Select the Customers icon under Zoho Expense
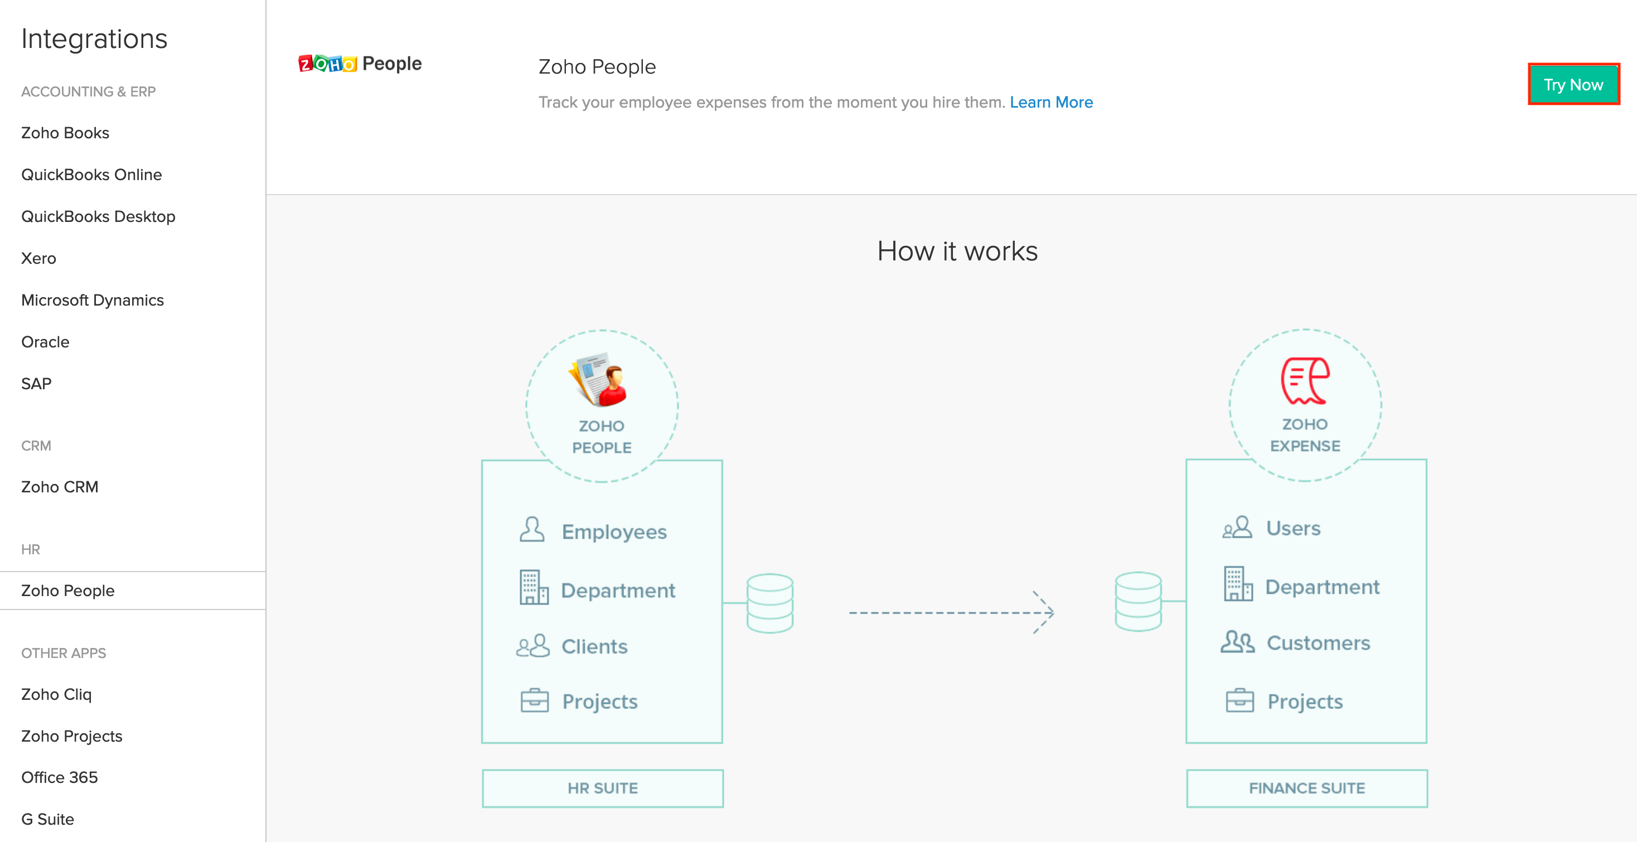Screen dimensions: 1637x842 1237,642
